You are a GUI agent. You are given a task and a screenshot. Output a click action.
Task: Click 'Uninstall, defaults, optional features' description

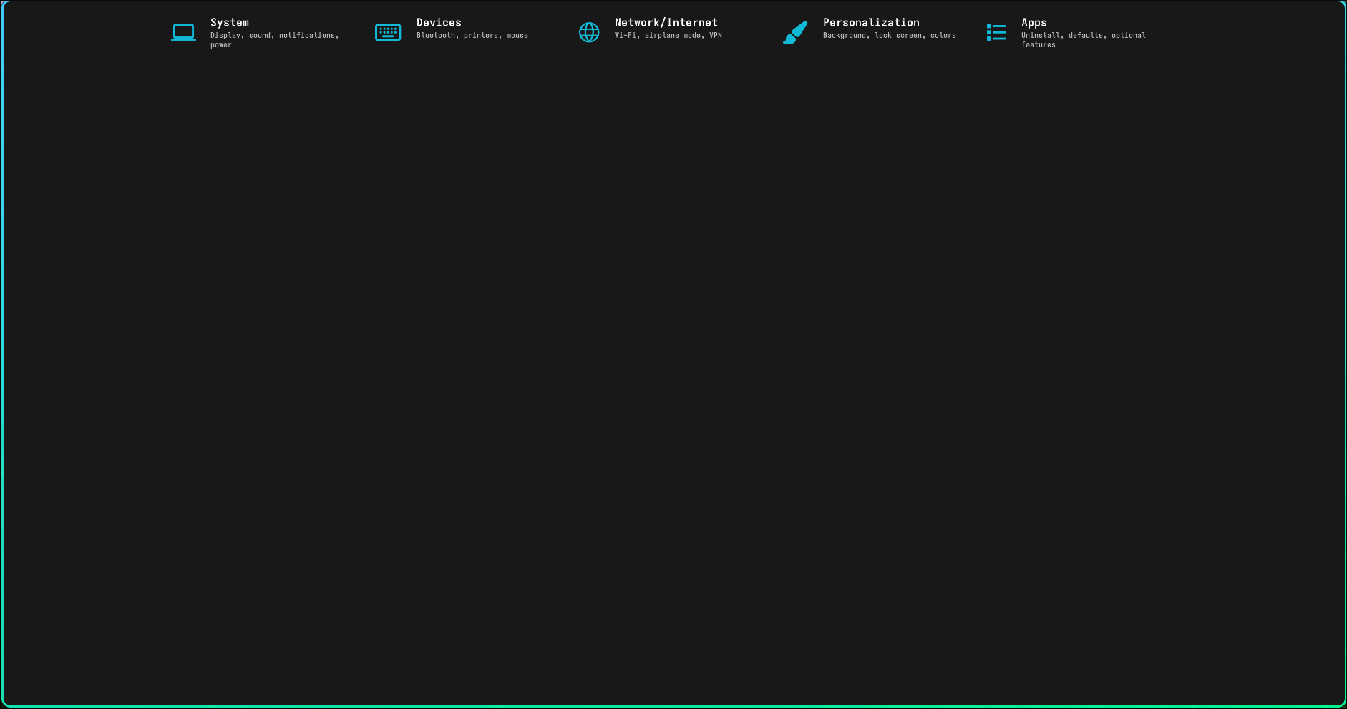pyautogui.click(x=1083, y=36)
